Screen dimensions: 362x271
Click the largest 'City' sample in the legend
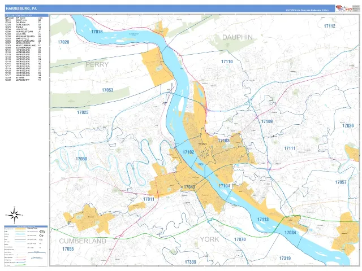[x=42, y=231]
